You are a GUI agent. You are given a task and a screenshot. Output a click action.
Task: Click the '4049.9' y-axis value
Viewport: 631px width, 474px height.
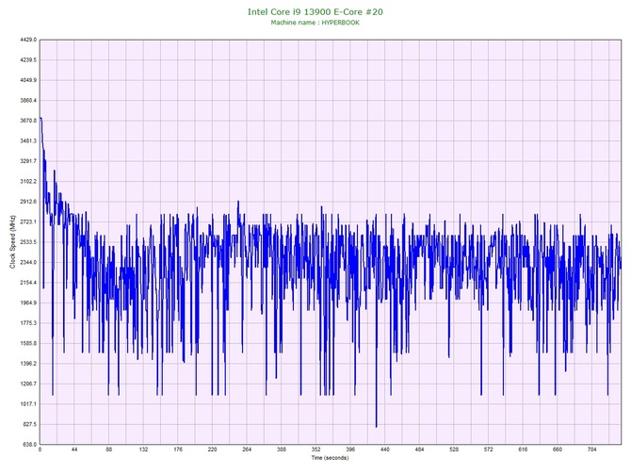pos(28,80)
